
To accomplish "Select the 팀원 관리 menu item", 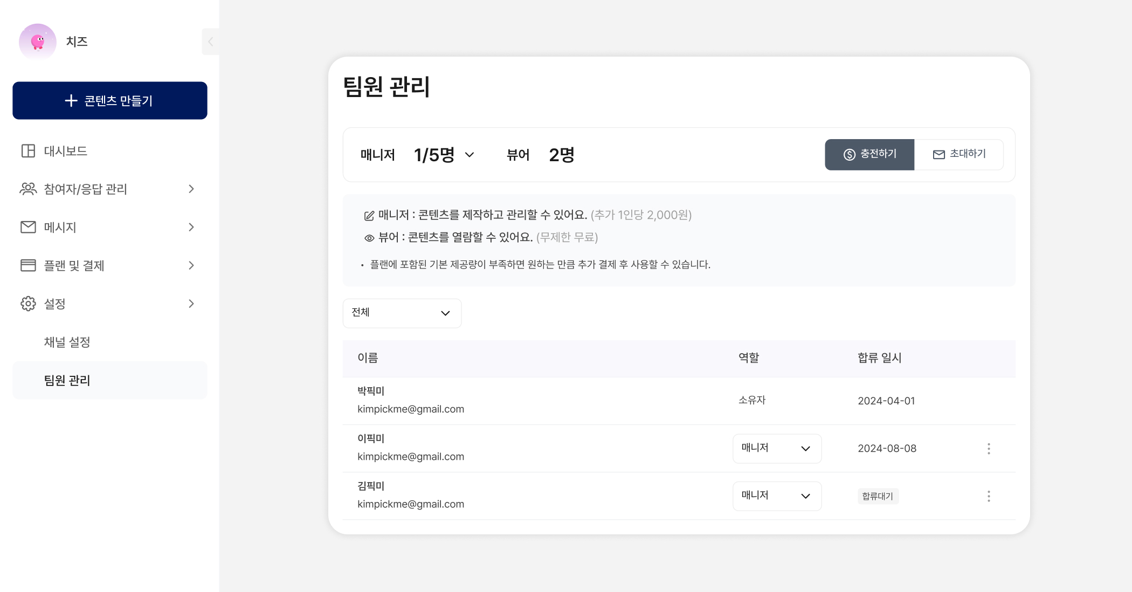I will (67, 380).
